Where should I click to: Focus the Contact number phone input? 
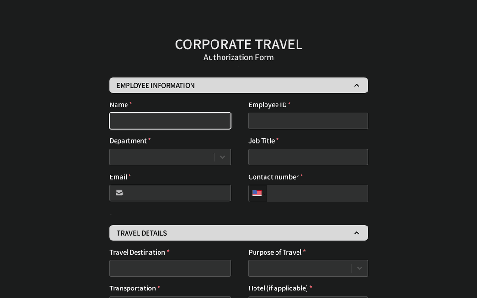[x=317, y=194]
